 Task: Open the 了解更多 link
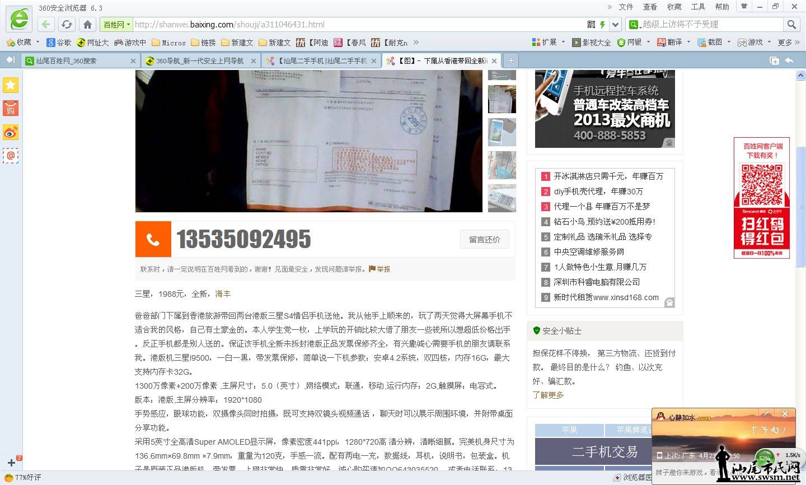pos(548,395)
